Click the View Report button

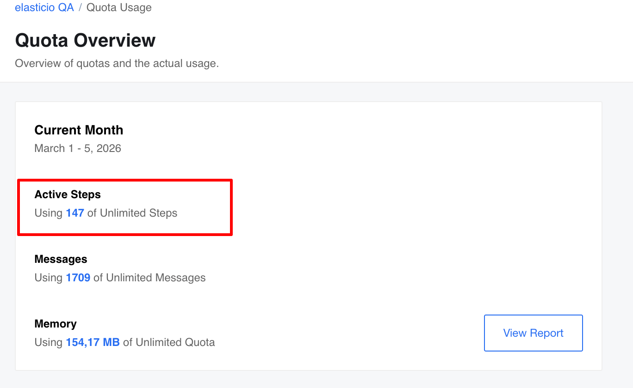pyautogui.click(x=533, y=333)
